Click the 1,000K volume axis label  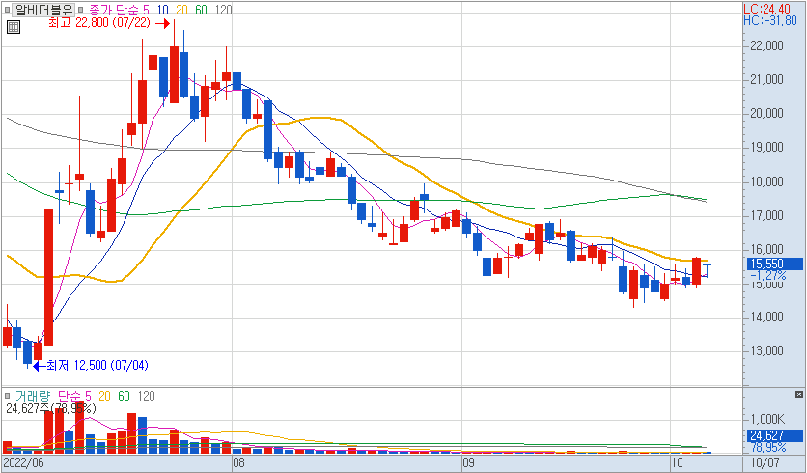tap(766, 419)
